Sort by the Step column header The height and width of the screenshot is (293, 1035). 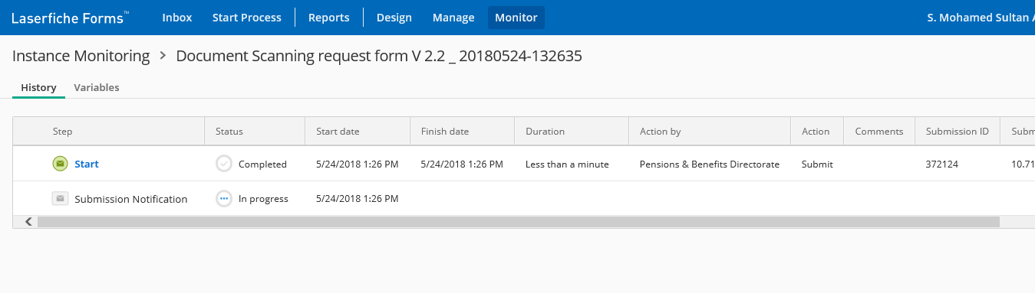(x=109, y=132)
